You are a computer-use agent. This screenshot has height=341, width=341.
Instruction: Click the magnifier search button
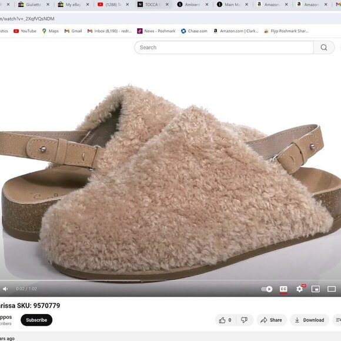(324, 48)
